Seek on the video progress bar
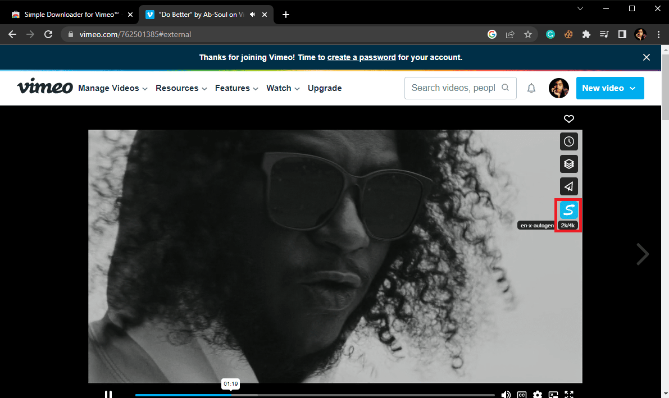The height and width of the screenshot is (398, 669). pos(315,395)
